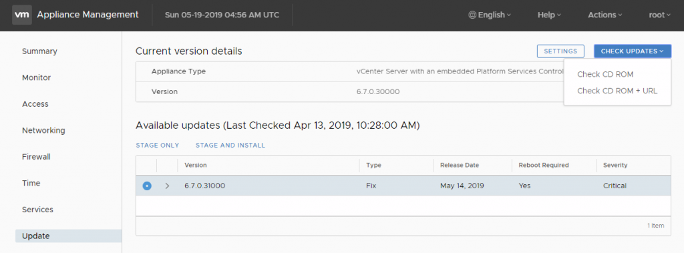Screen dimensions: 684x253
Task: Click the CHECK UPDATES dropdown button
Action: pyautogui.click(x=633, y=51)
